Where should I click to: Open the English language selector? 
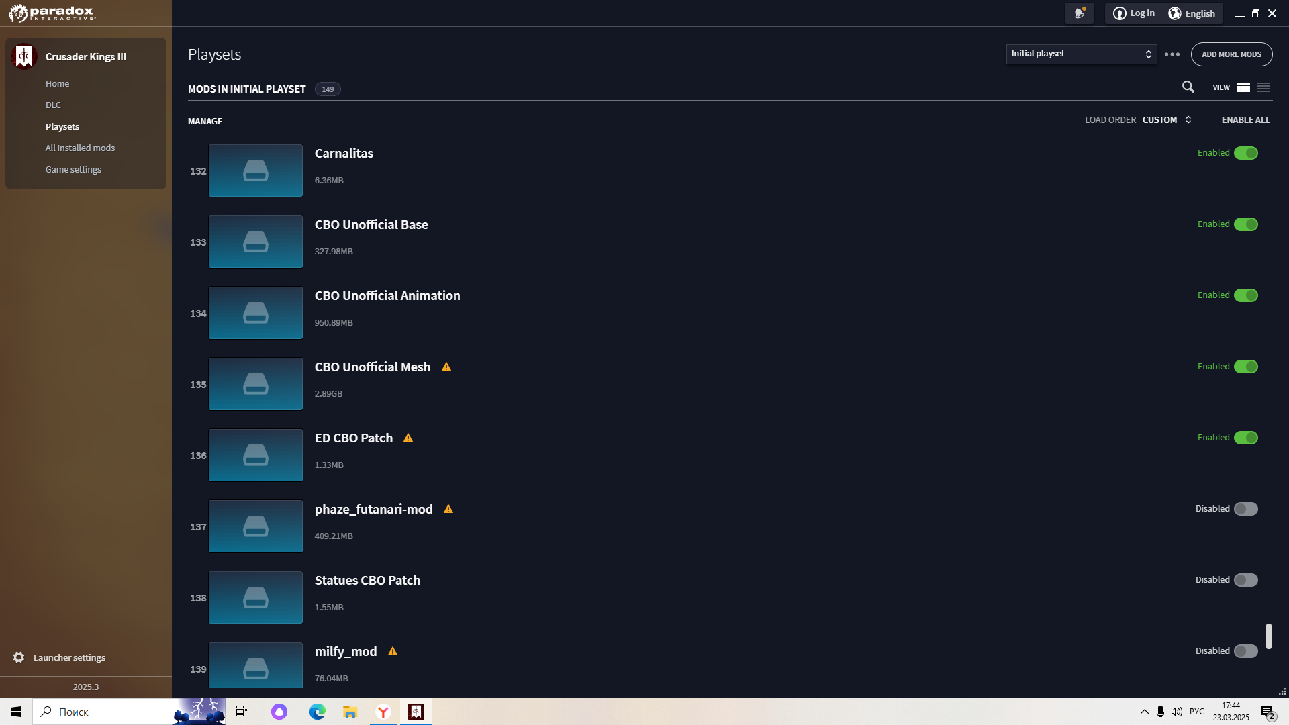(x=1192, y=13)
